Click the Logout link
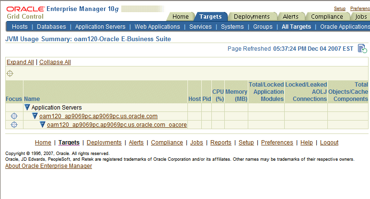370x199 pixels. click(329, 143)
